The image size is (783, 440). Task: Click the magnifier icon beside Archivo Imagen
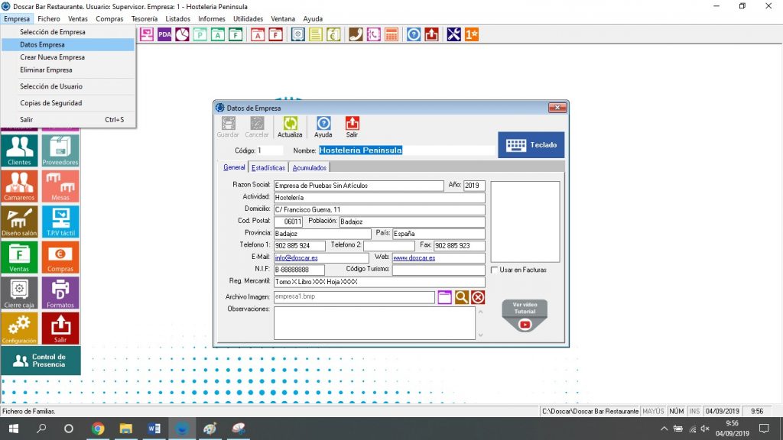tap(461, 297)
